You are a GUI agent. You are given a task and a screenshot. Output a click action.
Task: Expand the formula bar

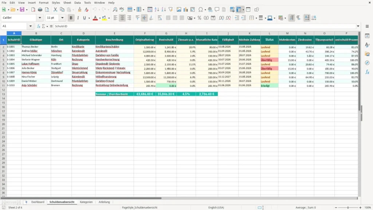tap(358, 26)
